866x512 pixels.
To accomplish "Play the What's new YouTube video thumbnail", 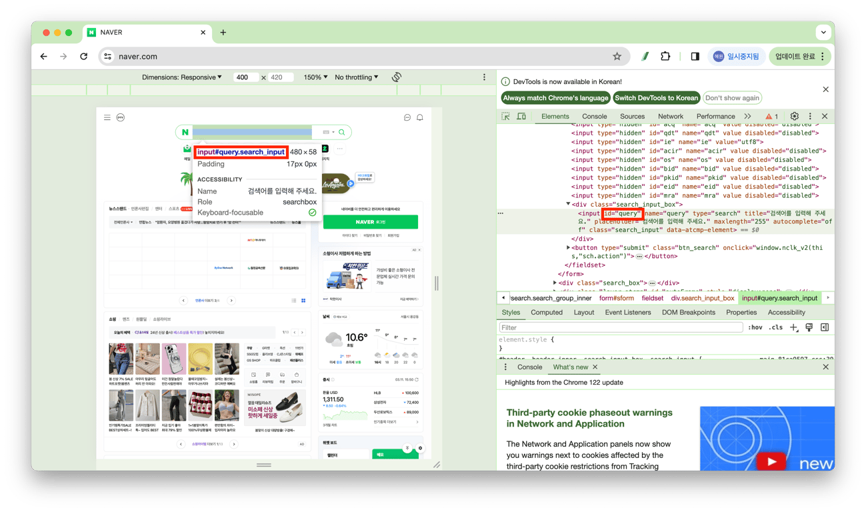I will 771,462.
